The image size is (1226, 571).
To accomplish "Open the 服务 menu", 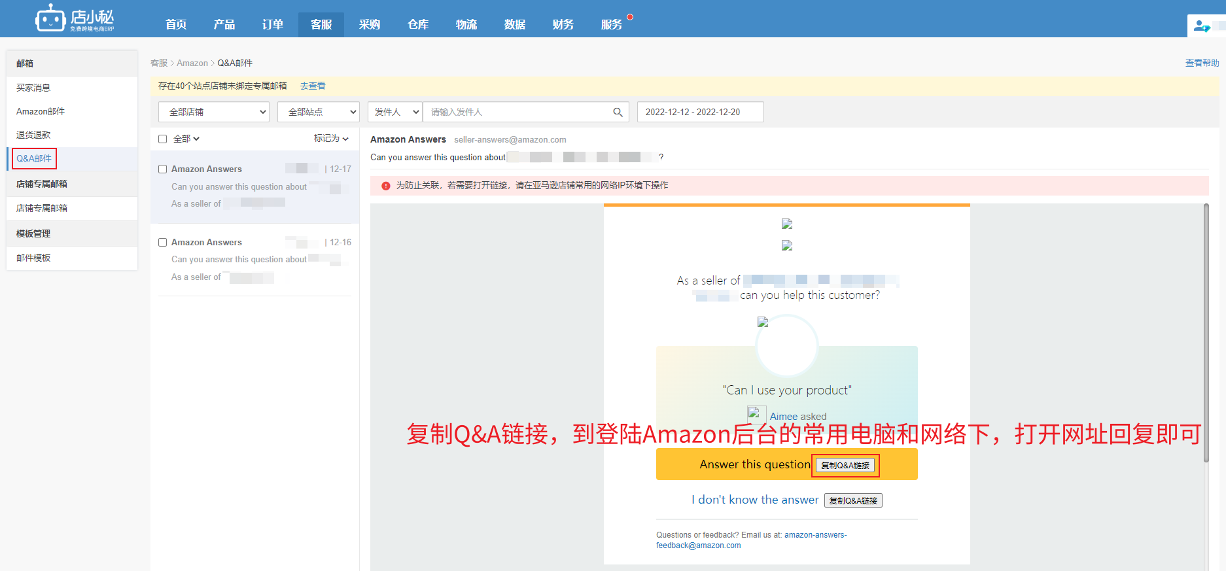I will point(612,24).
